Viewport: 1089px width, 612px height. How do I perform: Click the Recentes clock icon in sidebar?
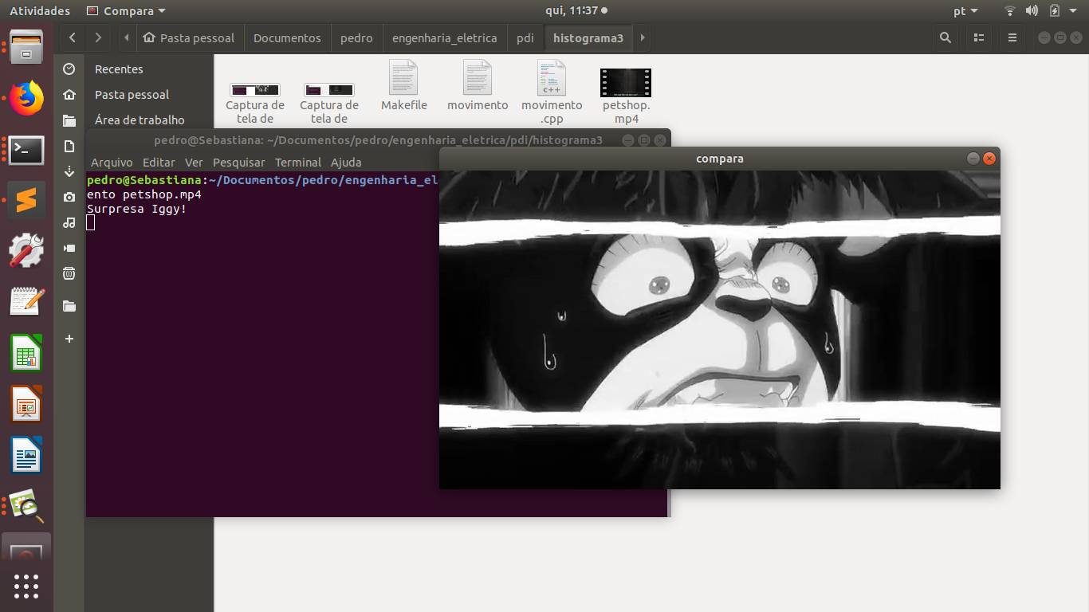click(69, 69)
